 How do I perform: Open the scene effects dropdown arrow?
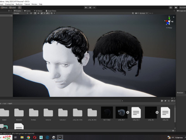point(45,13)
